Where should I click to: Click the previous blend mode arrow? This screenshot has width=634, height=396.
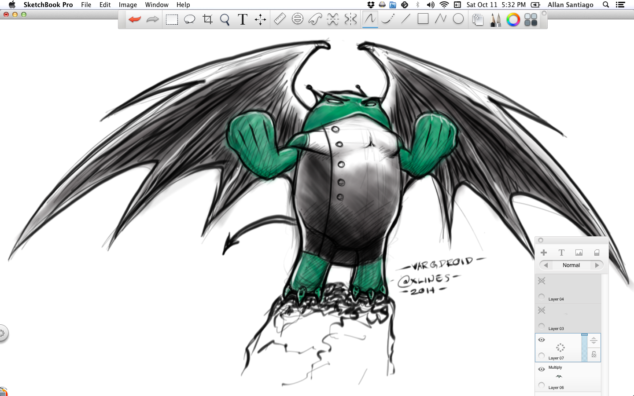[545, 265]
